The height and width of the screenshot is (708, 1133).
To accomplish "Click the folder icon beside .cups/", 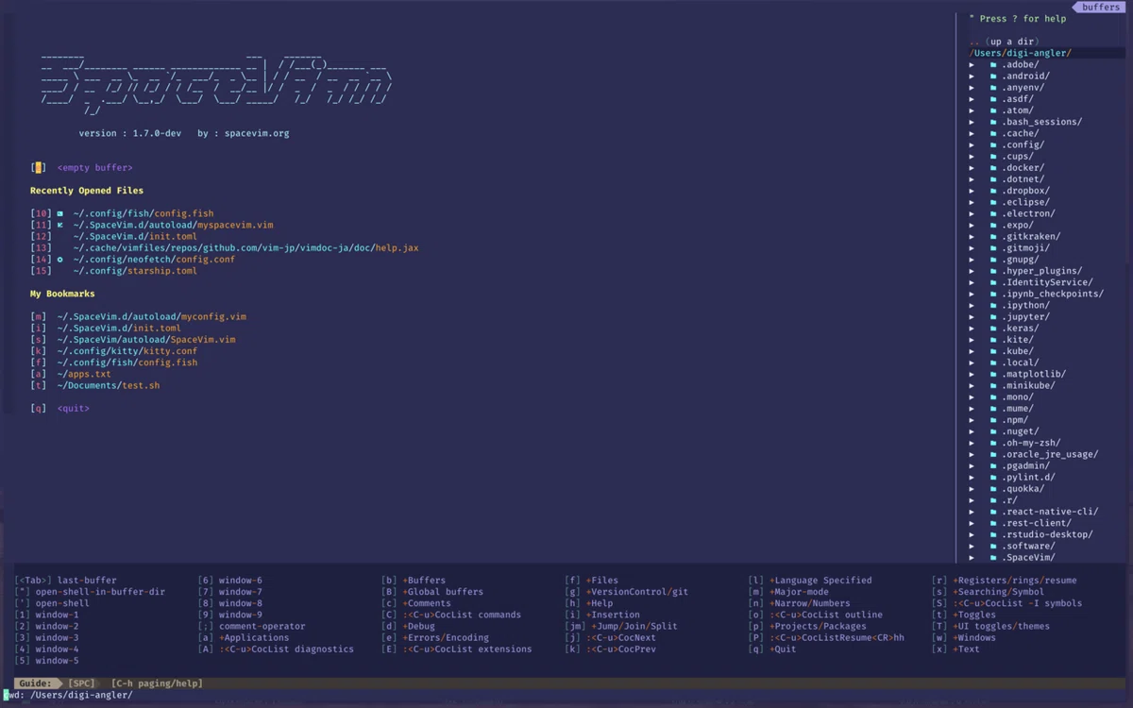I will coord(993,157).
